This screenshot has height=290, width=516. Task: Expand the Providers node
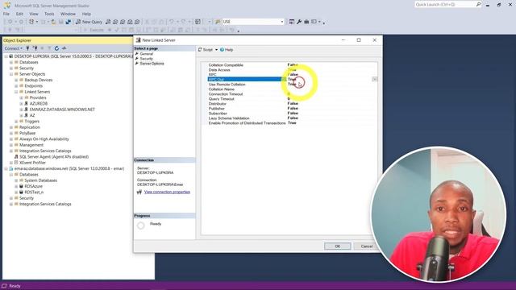tap(22, 97)
